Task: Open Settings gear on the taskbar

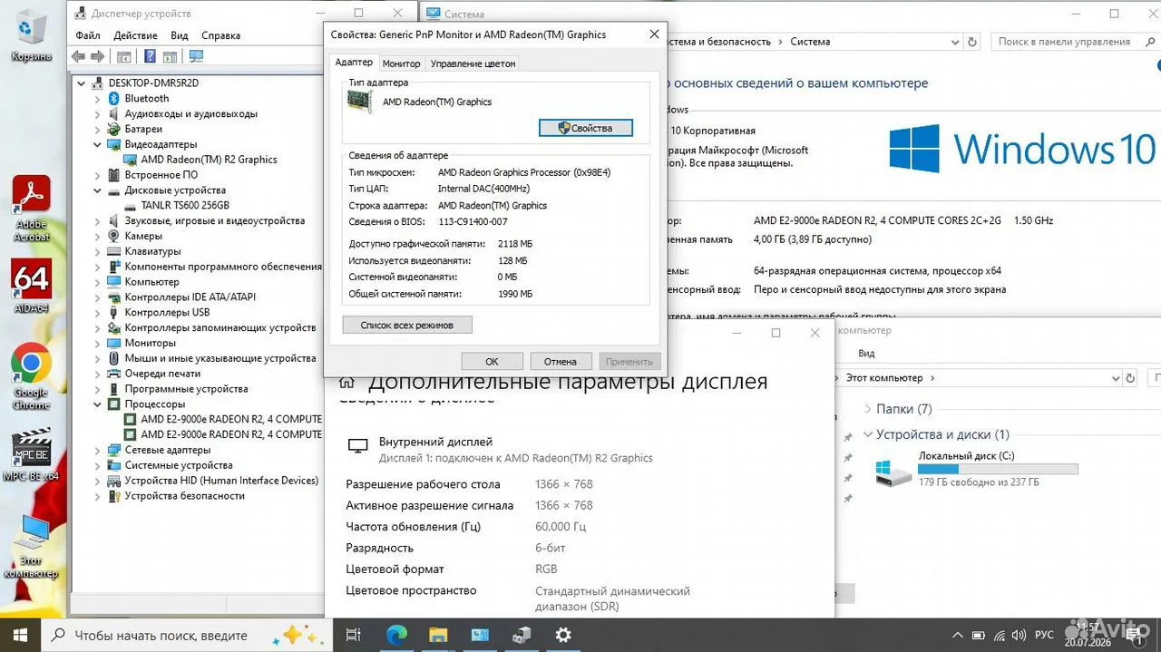Action: (563, 635)
